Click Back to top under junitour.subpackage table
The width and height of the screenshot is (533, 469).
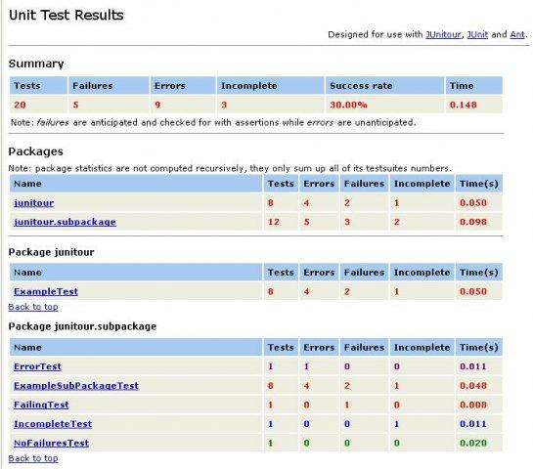(33, 458)
